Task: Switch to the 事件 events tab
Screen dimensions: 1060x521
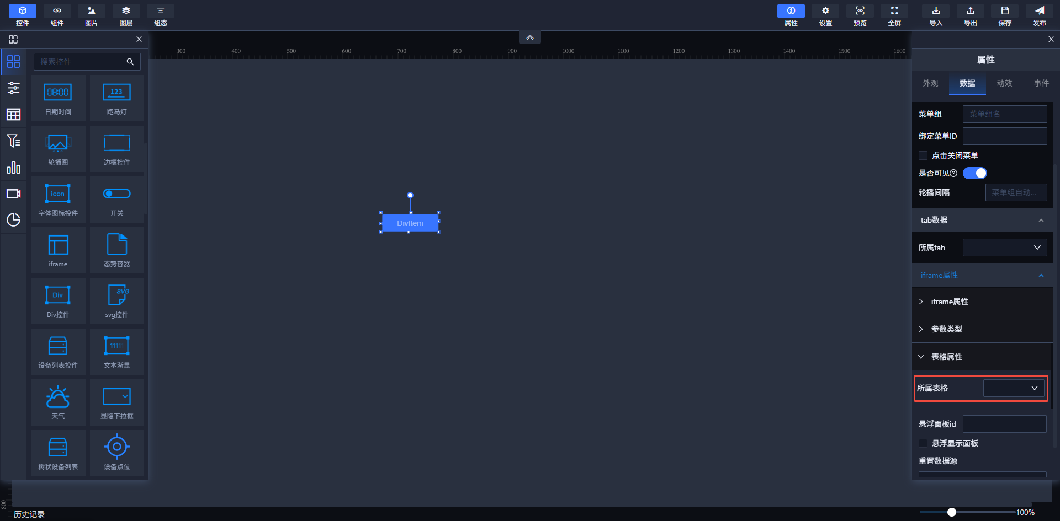Action: point(1041,83)
